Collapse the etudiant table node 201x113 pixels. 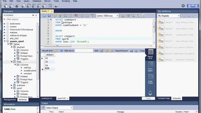pyautogui.click(x=12, y=47)
